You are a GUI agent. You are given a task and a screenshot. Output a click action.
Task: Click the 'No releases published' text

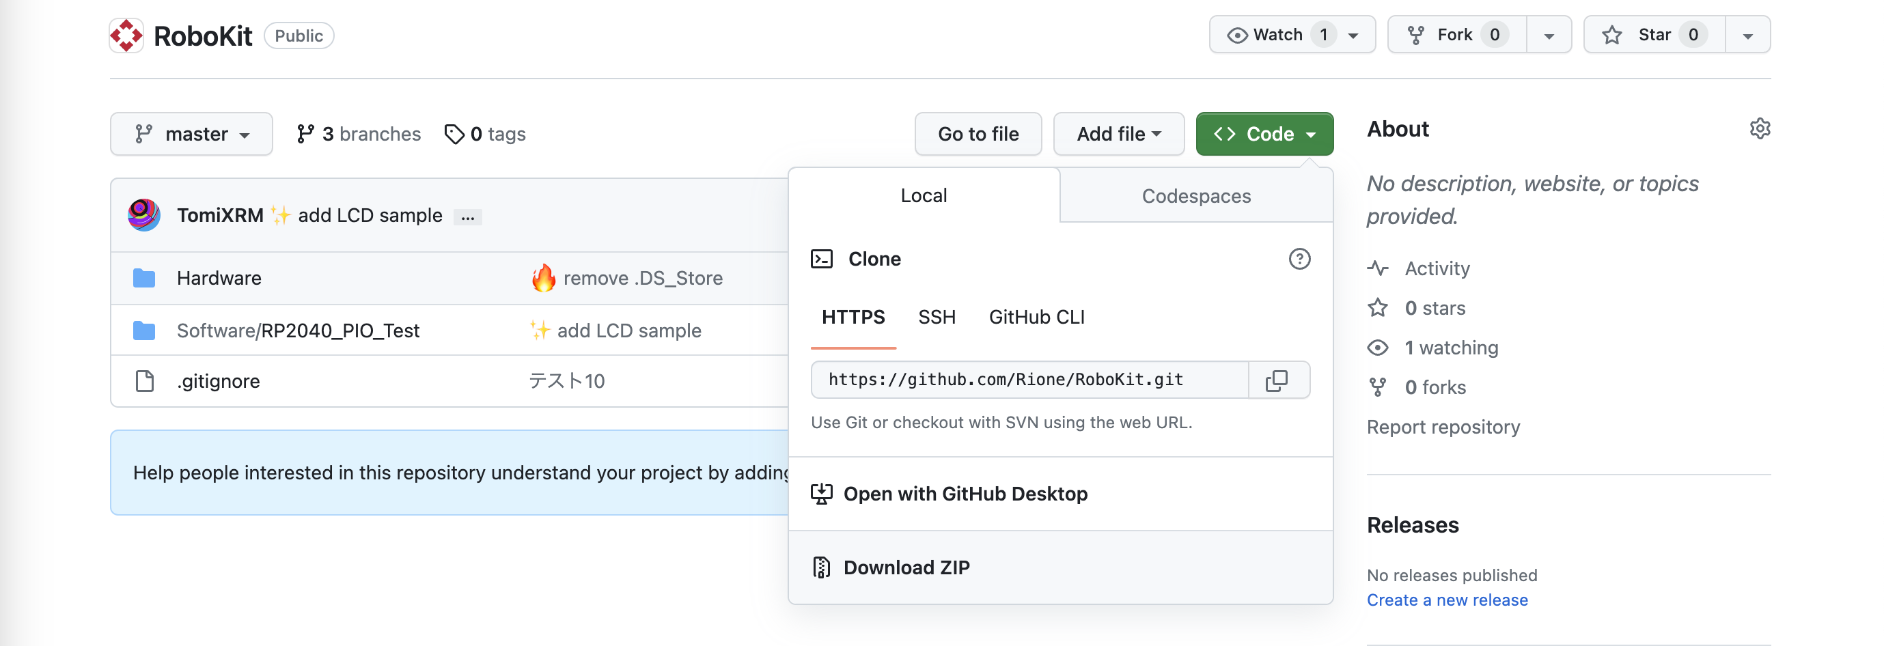tap(1452, 575)
